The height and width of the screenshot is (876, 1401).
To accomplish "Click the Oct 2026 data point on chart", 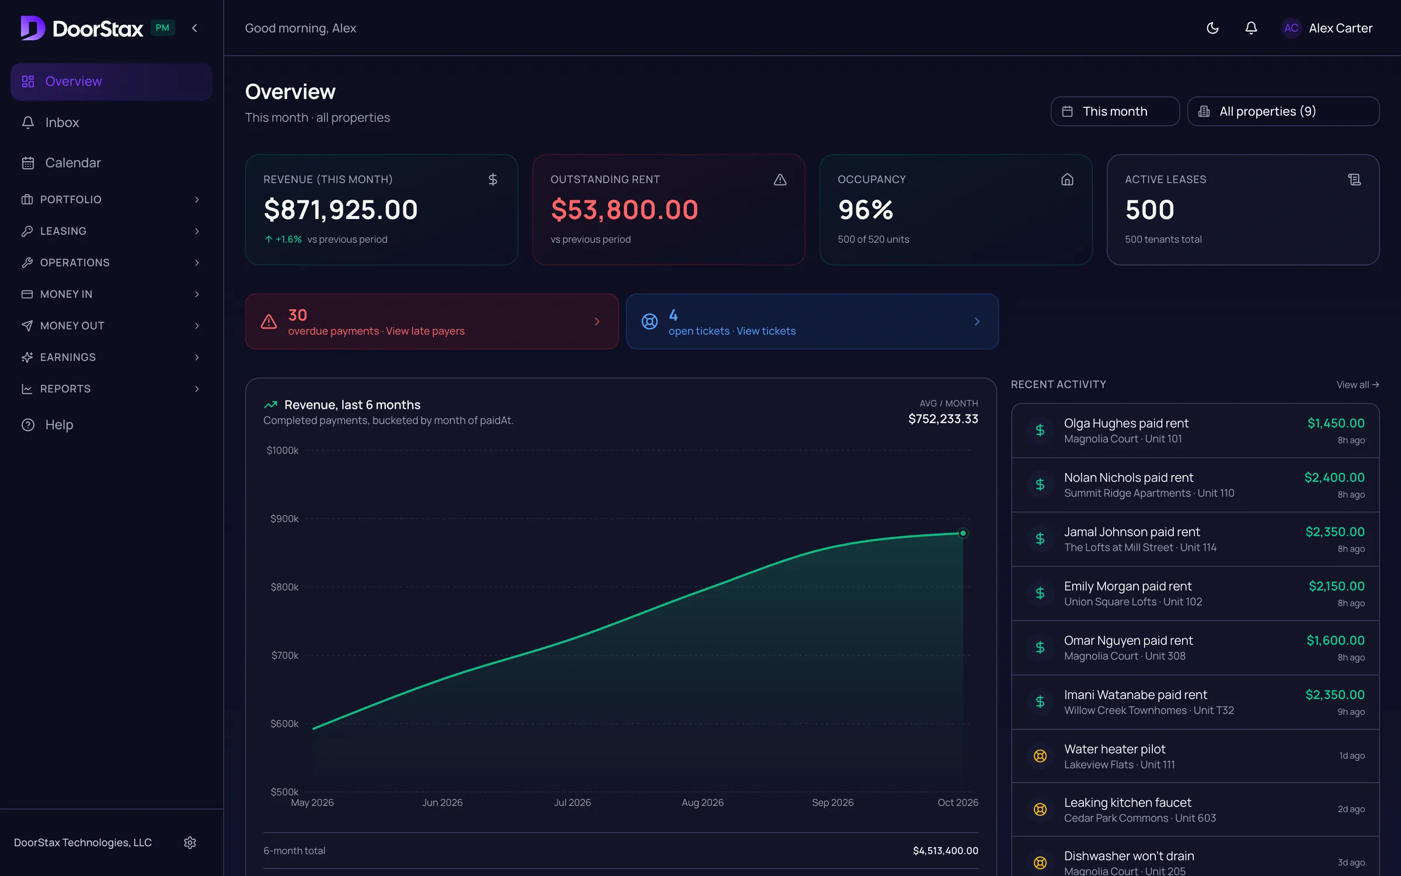I will tap(963, 533).
